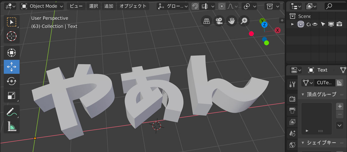The image size is (347, 152).
Task: Click the magnifier zoom view icon
Action: click(x=244, y=21)
